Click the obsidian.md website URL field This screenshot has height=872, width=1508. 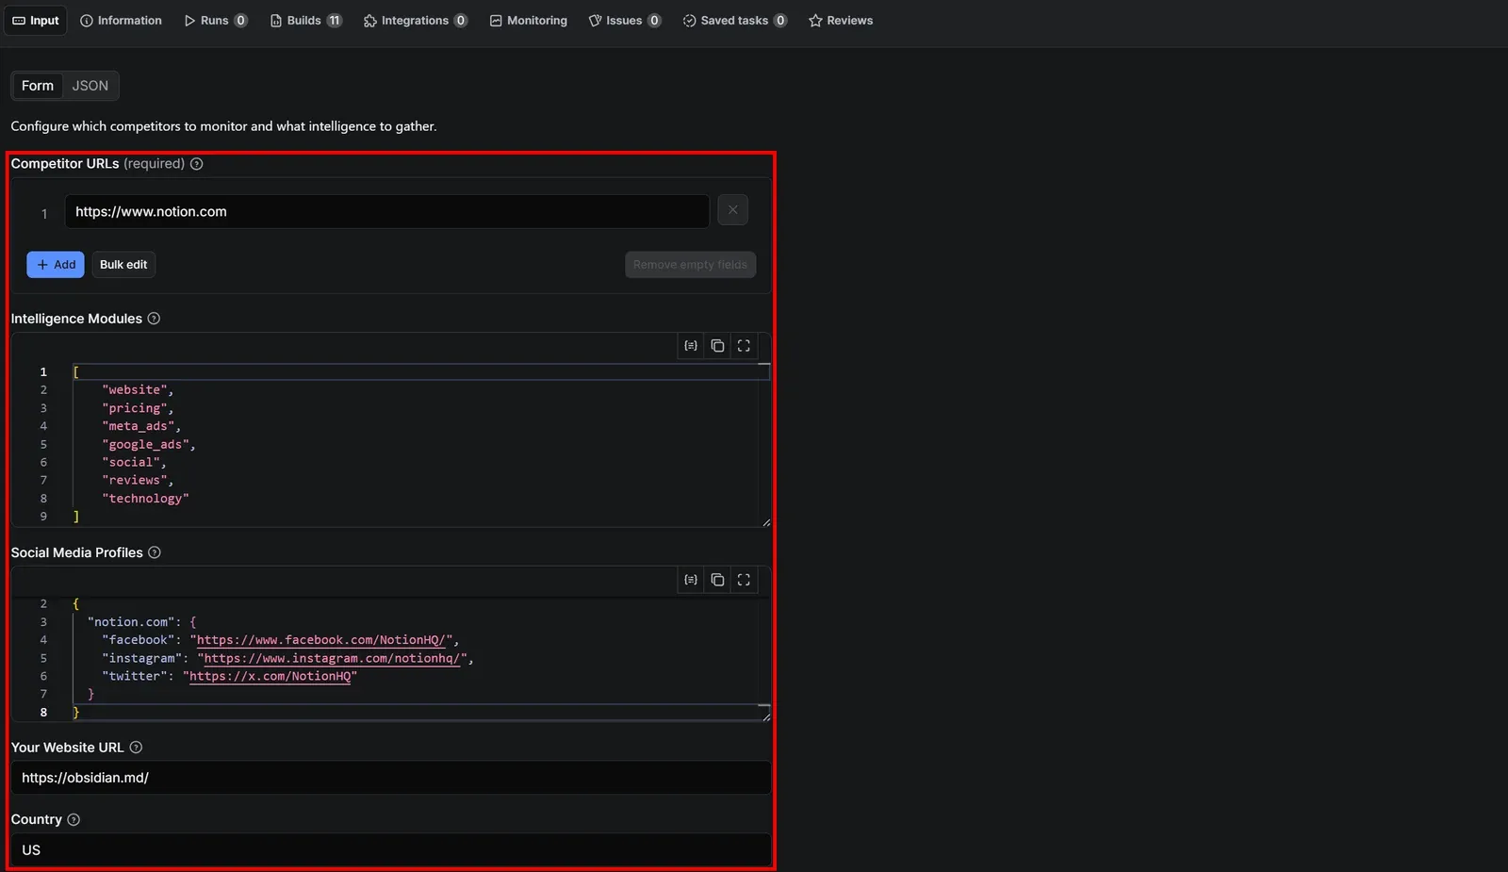(x=391, y=778)
